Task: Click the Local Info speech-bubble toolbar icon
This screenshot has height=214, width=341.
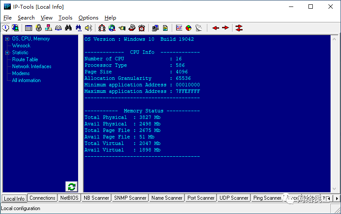Action: click(6, 28)
